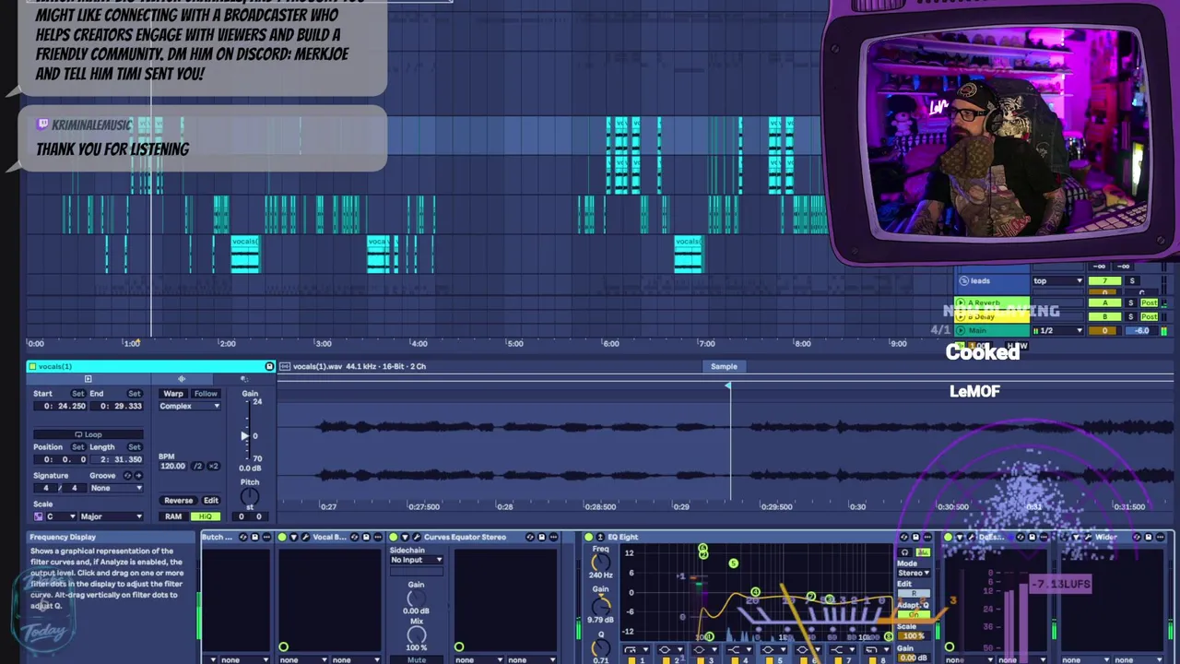Click the Wider device save preset icon
Screen dimensions: 1180x664
point(1148,537)
